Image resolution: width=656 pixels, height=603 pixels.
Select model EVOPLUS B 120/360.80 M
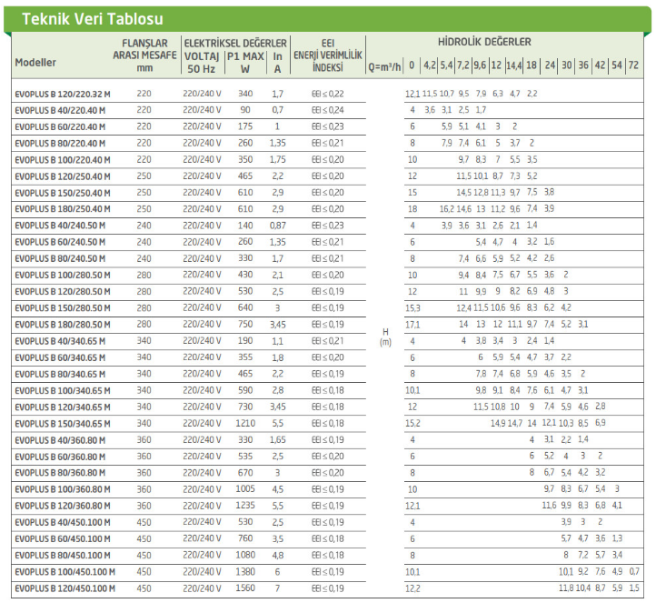[x=63, y=507]
